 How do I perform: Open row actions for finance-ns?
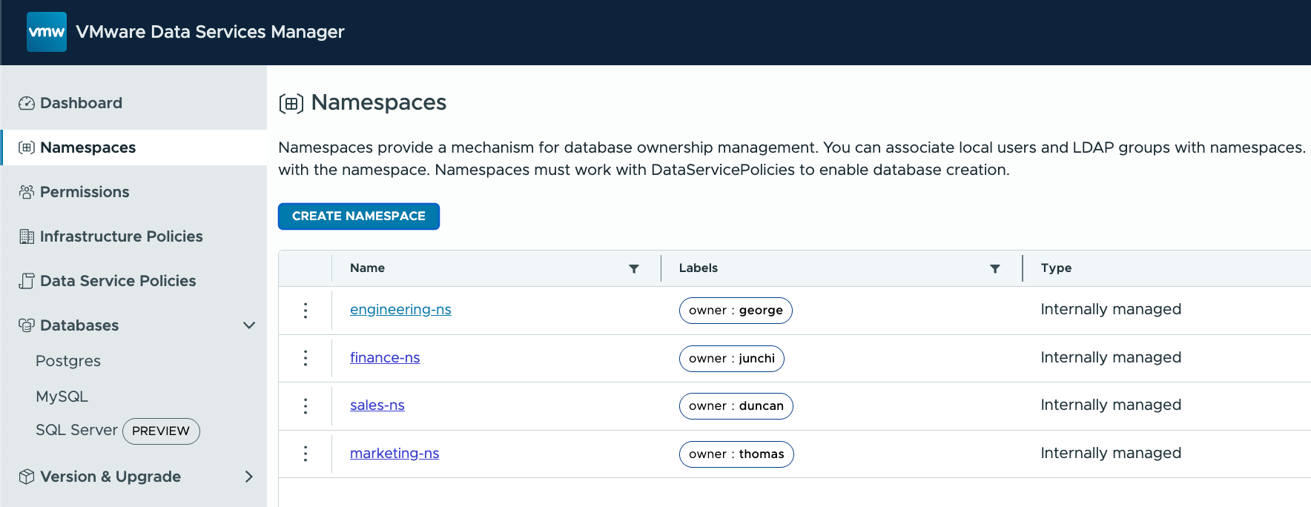tap(306, 358)
